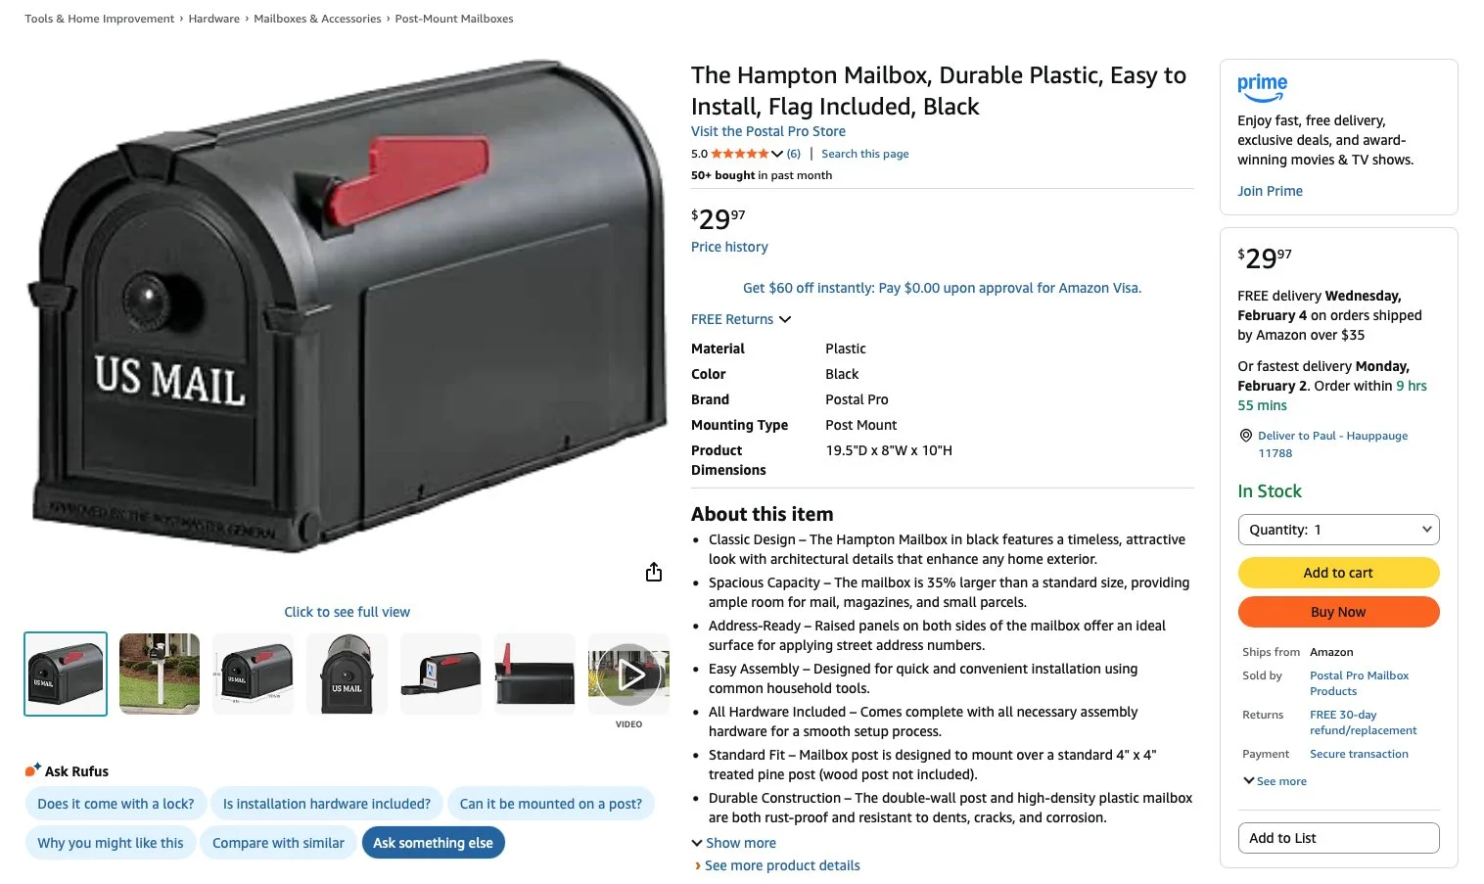Viewport: 1484px width, 884px height.
Task: Click the Add to cart button
Action: pyautogui.click(x=1338, y=573)
